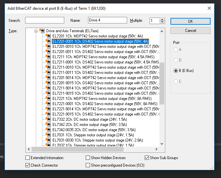Enable the Extended Information checkbox
The height and width of the screenshot is (178, 221).
[x=27, y=158]
